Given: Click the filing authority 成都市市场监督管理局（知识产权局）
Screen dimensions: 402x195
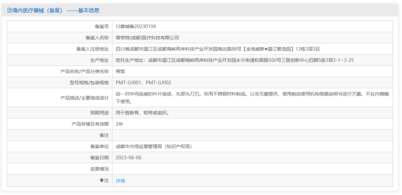Looking at the screenshot, I should 154,146.
